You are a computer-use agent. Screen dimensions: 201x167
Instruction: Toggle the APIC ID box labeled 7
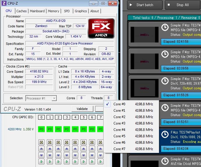pos(100,117)
